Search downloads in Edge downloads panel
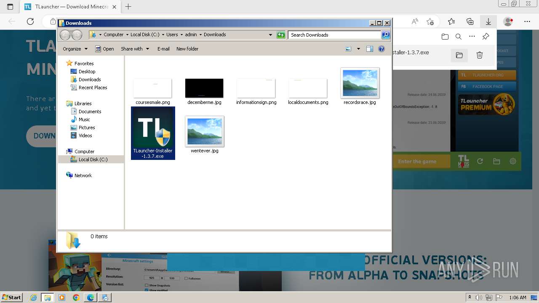Screen dimensions: 539x303 (459, 37)
